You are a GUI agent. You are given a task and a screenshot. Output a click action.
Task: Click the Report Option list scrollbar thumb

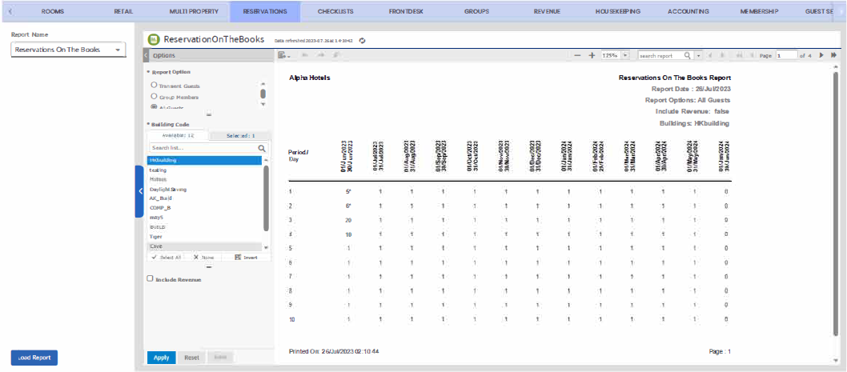[263, 94]
